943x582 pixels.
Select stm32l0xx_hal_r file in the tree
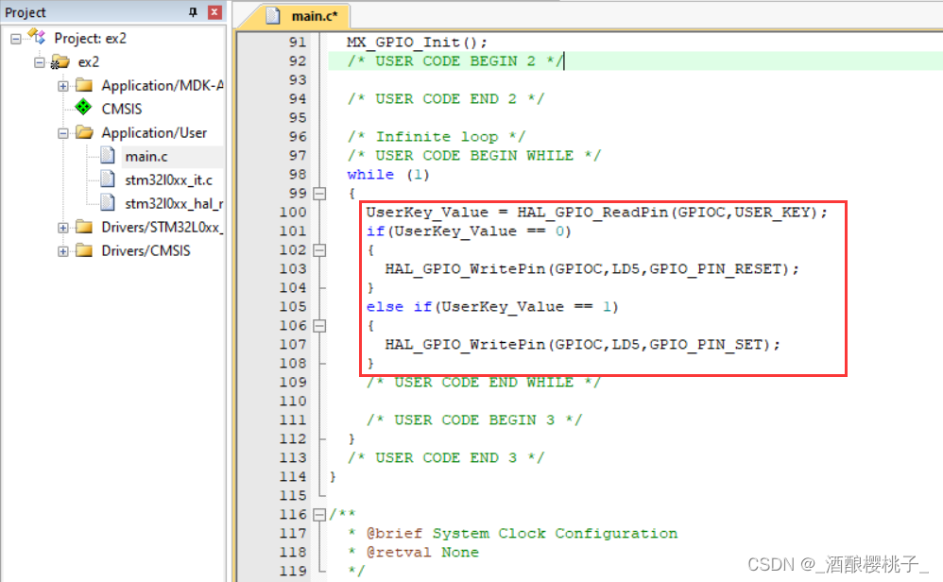174,203
